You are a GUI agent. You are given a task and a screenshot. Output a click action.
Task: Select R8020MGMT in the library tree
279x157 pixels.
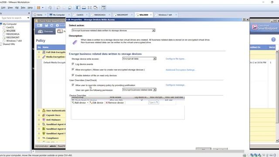click(13, 38)
